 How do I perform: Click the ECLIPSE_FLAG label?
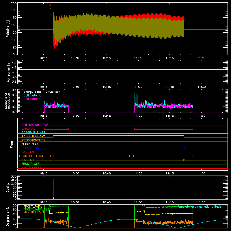(x=31, y=148)
